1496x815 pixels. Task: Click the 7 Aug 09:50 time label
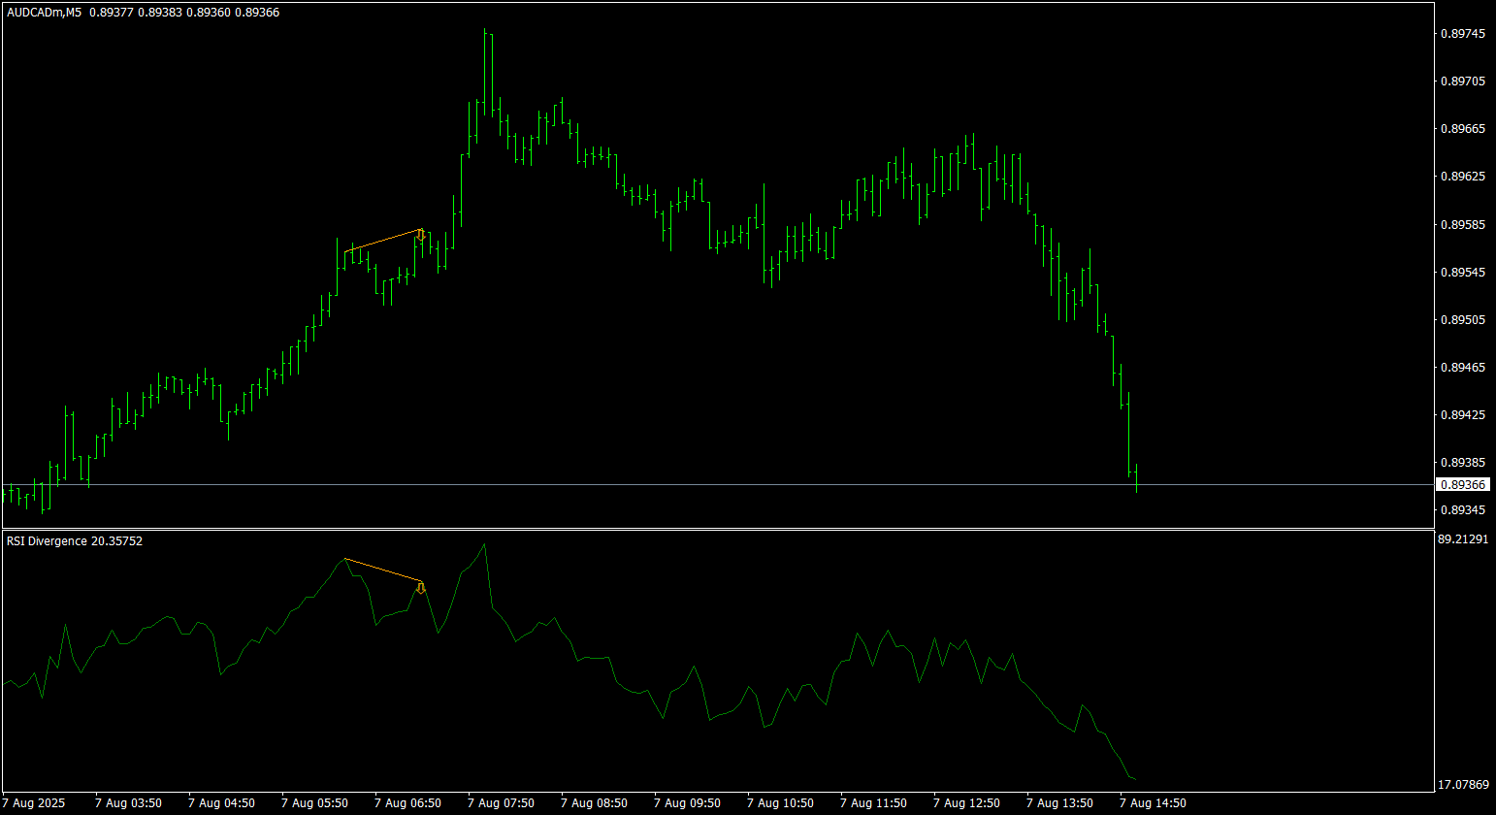(x=687, y=803)
